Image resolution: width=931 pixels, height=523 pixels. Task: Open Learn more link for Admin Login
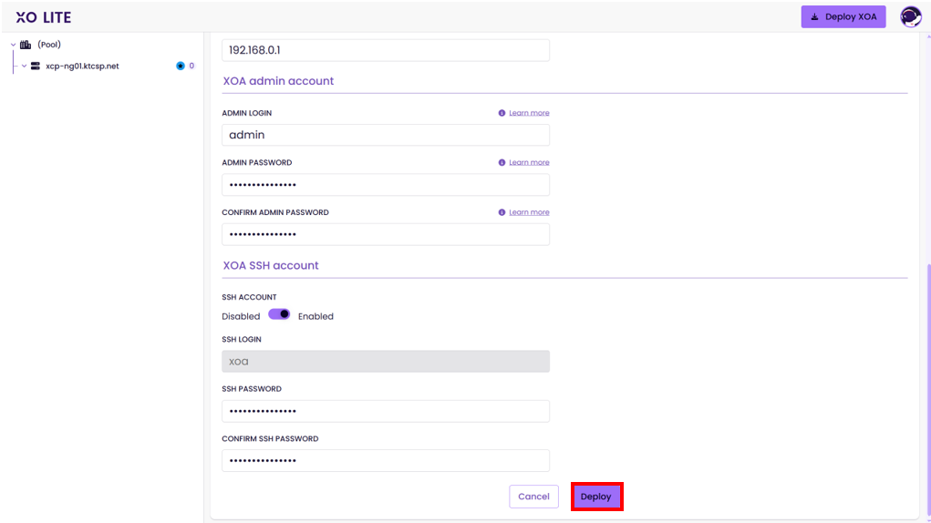coord(529,113)
